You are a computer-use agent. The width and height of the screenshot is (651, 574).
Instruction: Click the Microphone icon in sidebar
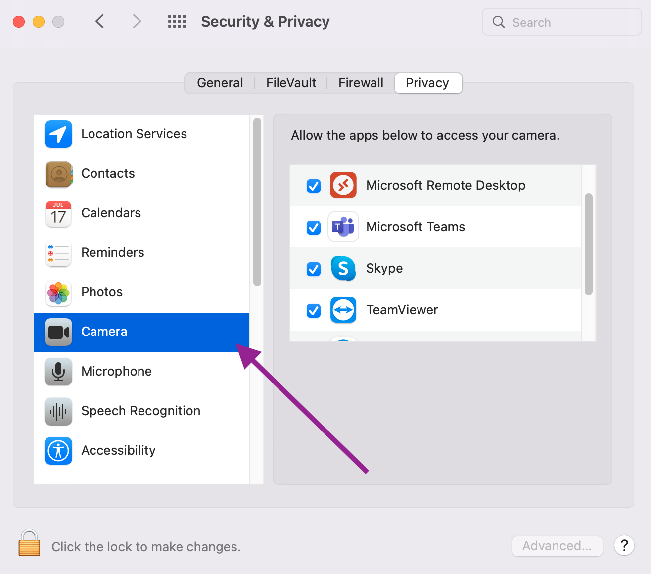tap(58, 372)
